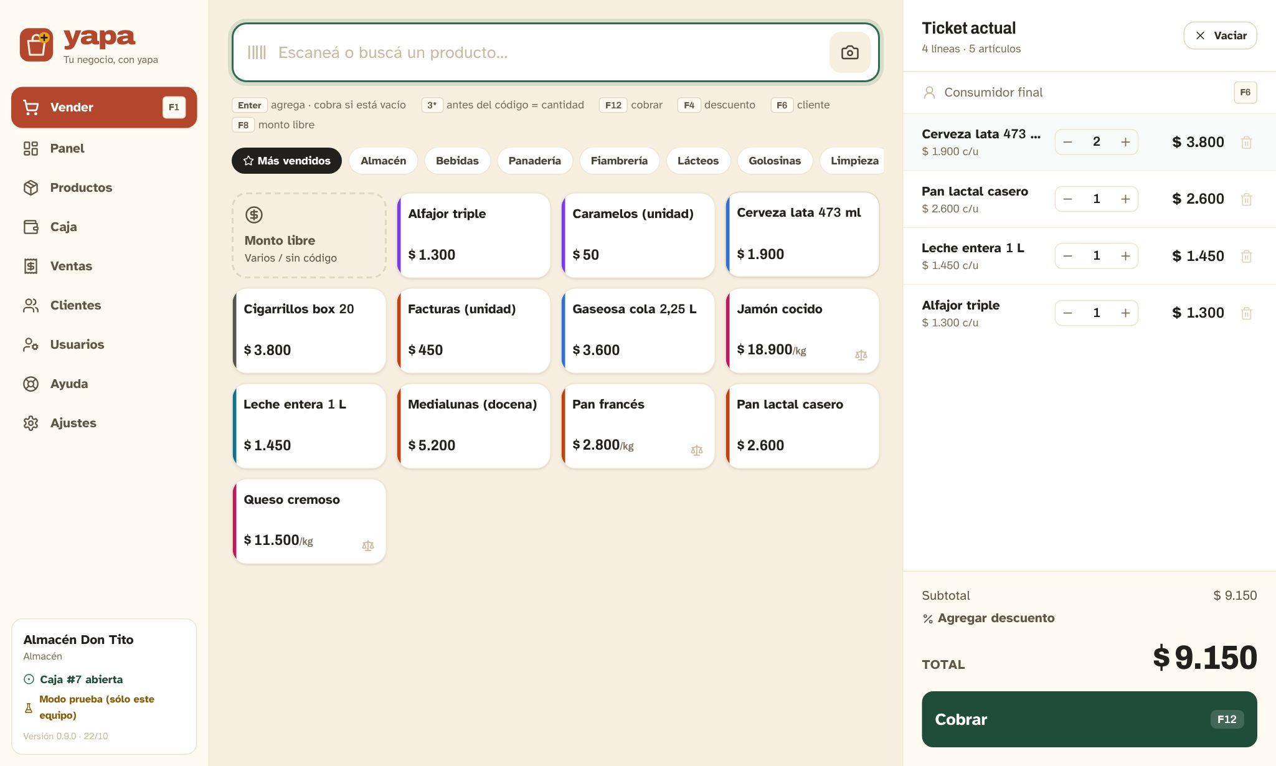This screenshot has width=1276, height=766.
Task: Decrease Leche entera quantity with minus
Action: pyautogui.click(x=1067, y=256)
